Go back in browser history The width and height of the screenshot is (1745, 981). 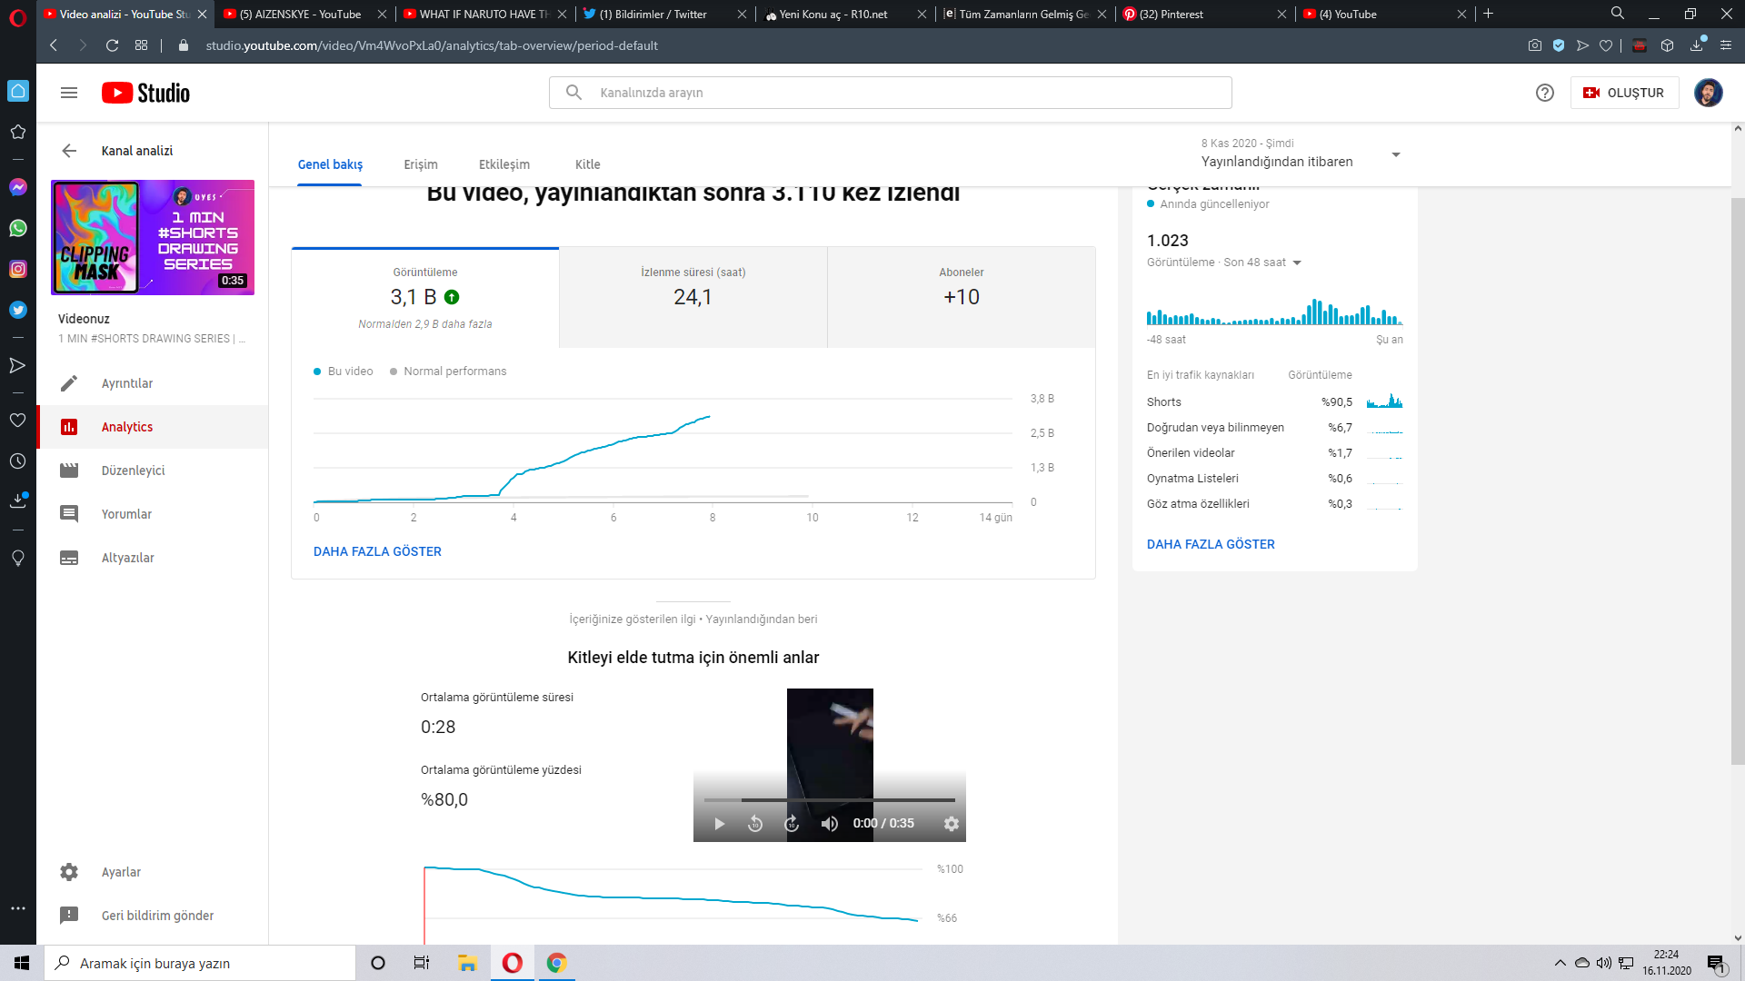(x=54, y=45)
